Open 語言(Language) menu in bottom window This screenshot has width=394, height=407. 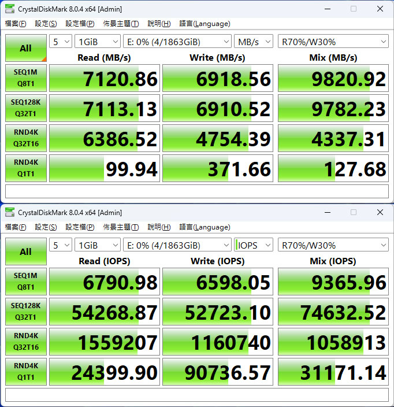click(205, 227)
